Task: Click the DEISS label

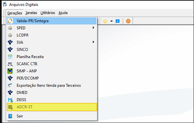Action: click(x=21, y=100)
